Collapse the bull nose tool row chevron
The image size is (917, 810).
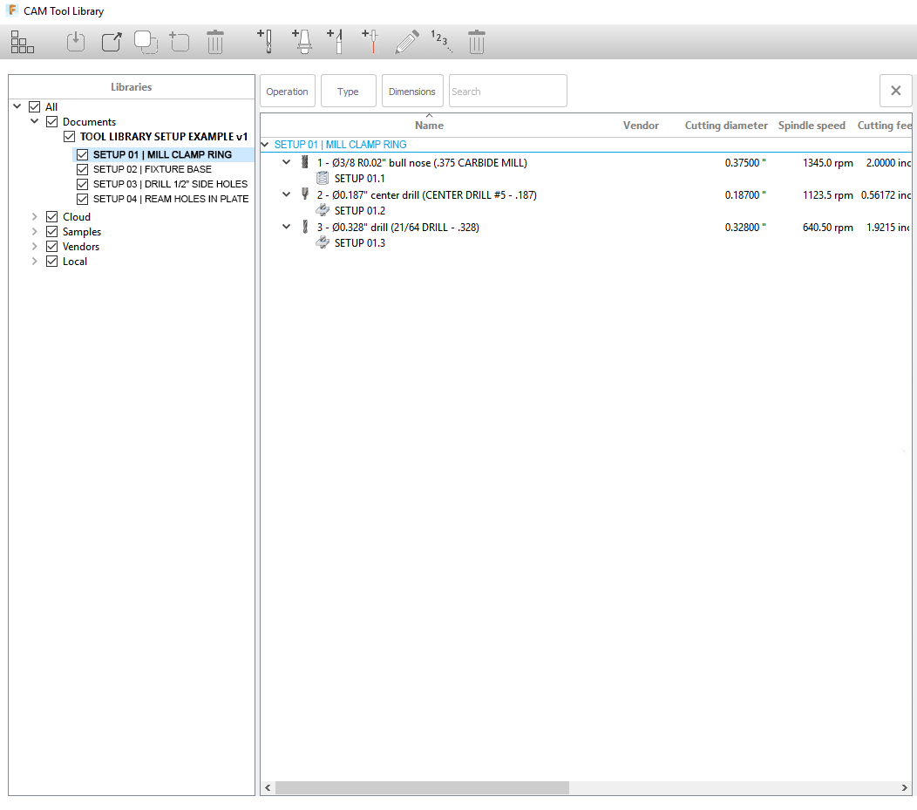[286, 161]
